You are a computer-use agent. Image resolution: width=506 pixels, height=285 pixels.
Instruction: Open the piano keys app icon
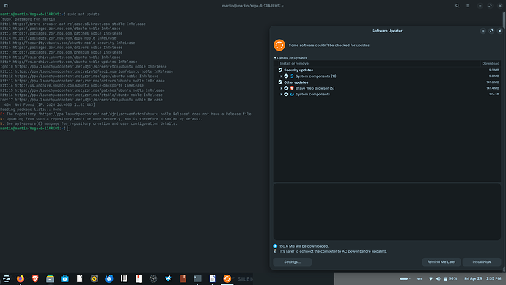[124, 278]
